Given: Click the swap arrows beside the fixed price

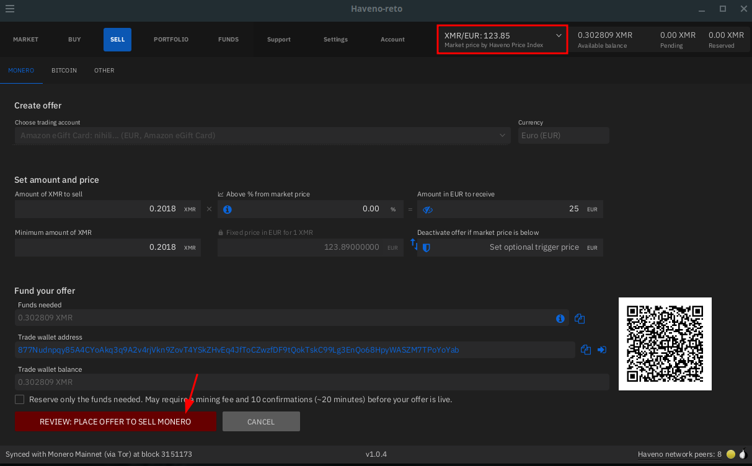Looking at the screenshot, I should [414, 245].
